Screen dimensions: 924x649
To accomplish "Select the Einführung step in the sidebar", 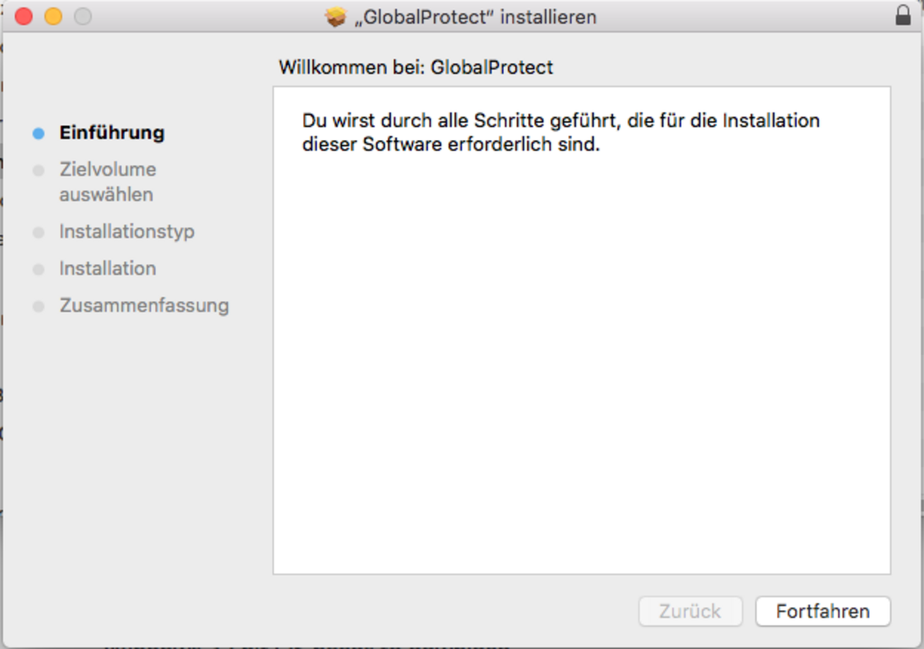I will point(112,132).
